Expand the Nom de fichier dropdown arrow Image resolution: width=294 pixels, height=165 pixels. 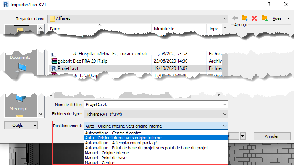225,104
